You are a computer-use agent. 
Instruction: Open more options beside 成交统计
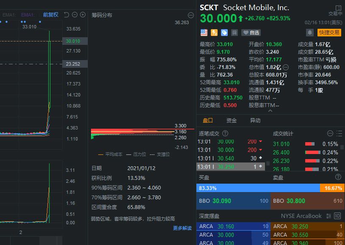(330, 133)
